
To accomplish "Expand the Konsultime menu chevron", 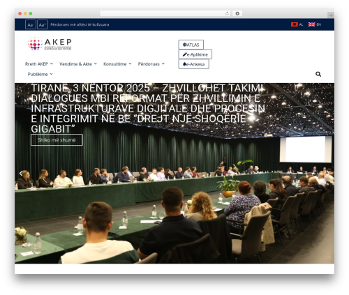I will 130,63.
